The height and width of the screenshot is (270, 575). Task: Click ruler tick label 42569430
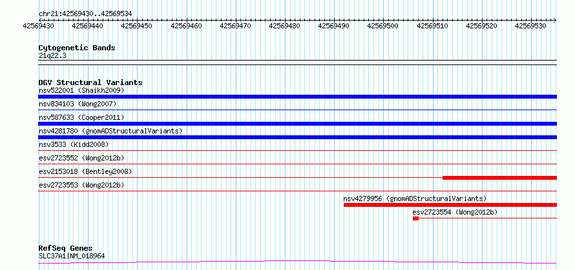[38, 26]
